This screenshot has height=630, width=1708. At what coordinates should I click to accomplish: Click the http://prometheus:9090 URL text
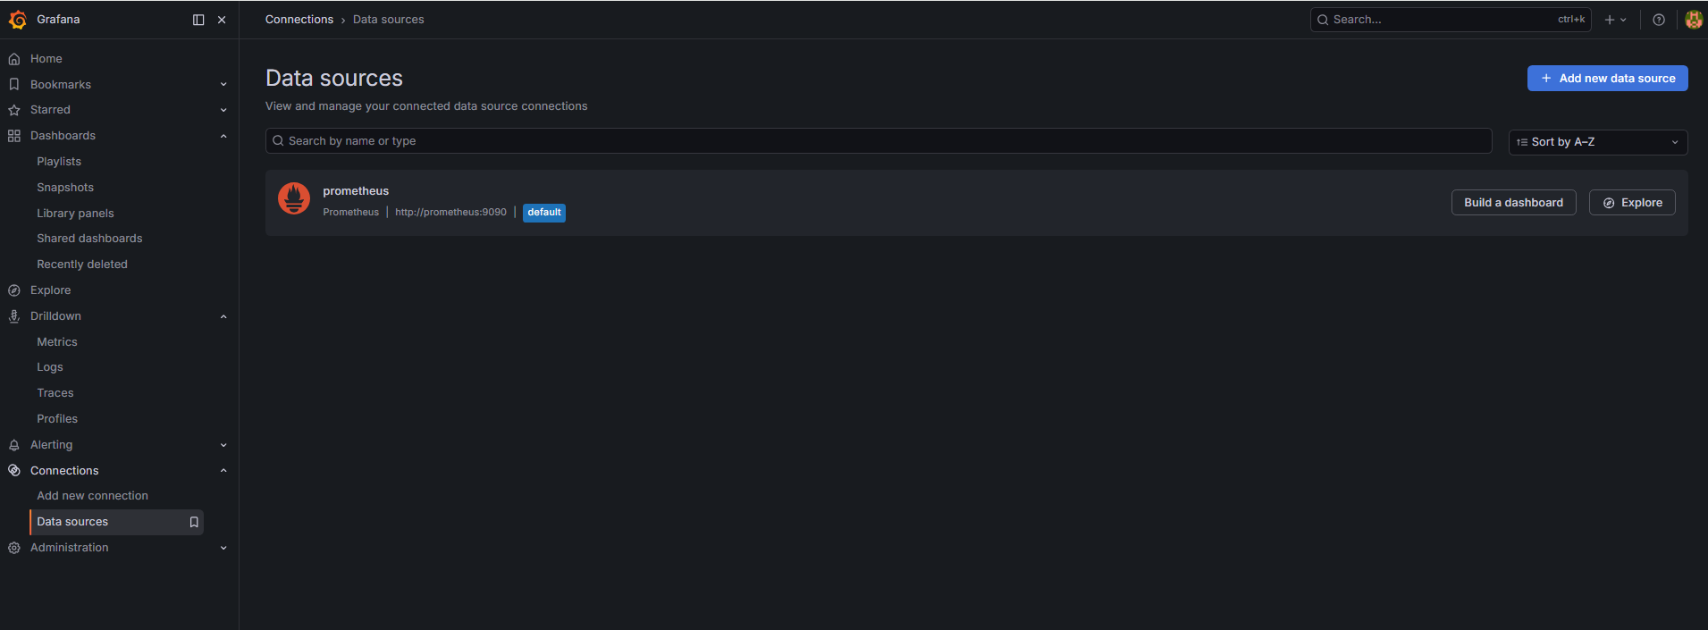450,213
